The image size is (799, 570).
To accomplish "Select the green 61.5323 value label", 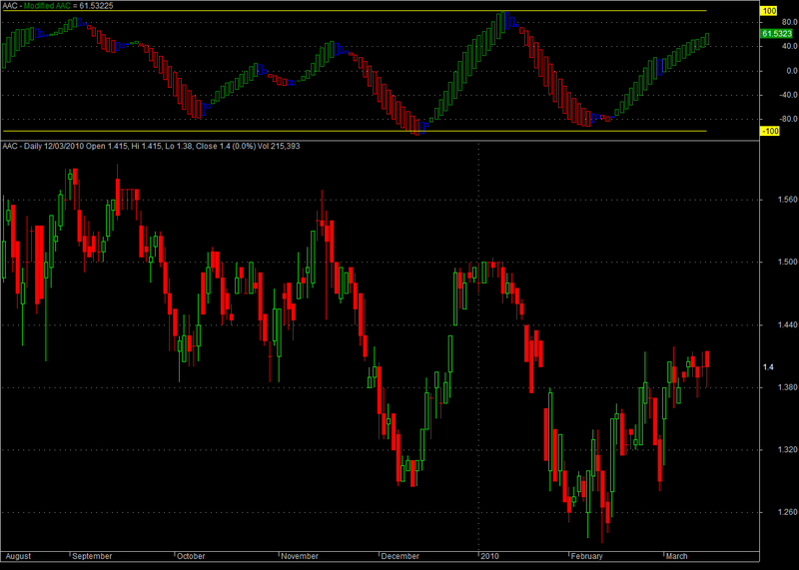I will (x=777, y=34).
